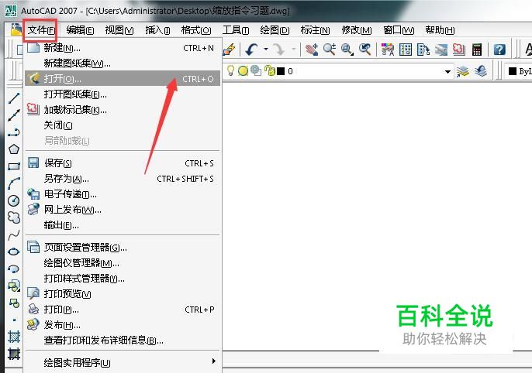Choose 输出(E)... menu entry

coord(123,225)
